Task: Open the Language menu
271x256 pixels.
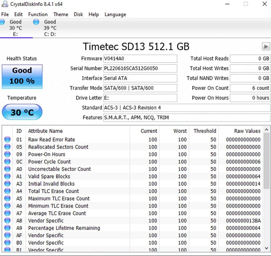Action: [x=115, y=14]
